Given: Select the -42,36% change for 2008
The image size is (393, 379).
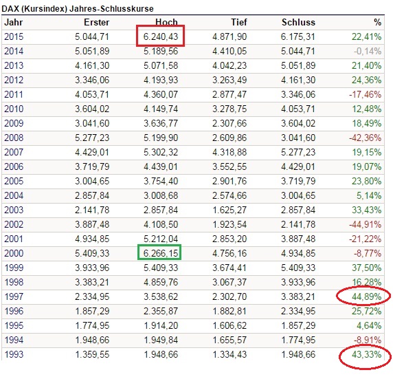Looking at the screenshot, I should pos(366,138).
